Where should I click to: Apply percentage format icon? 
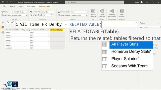click(x=35, y=15)
